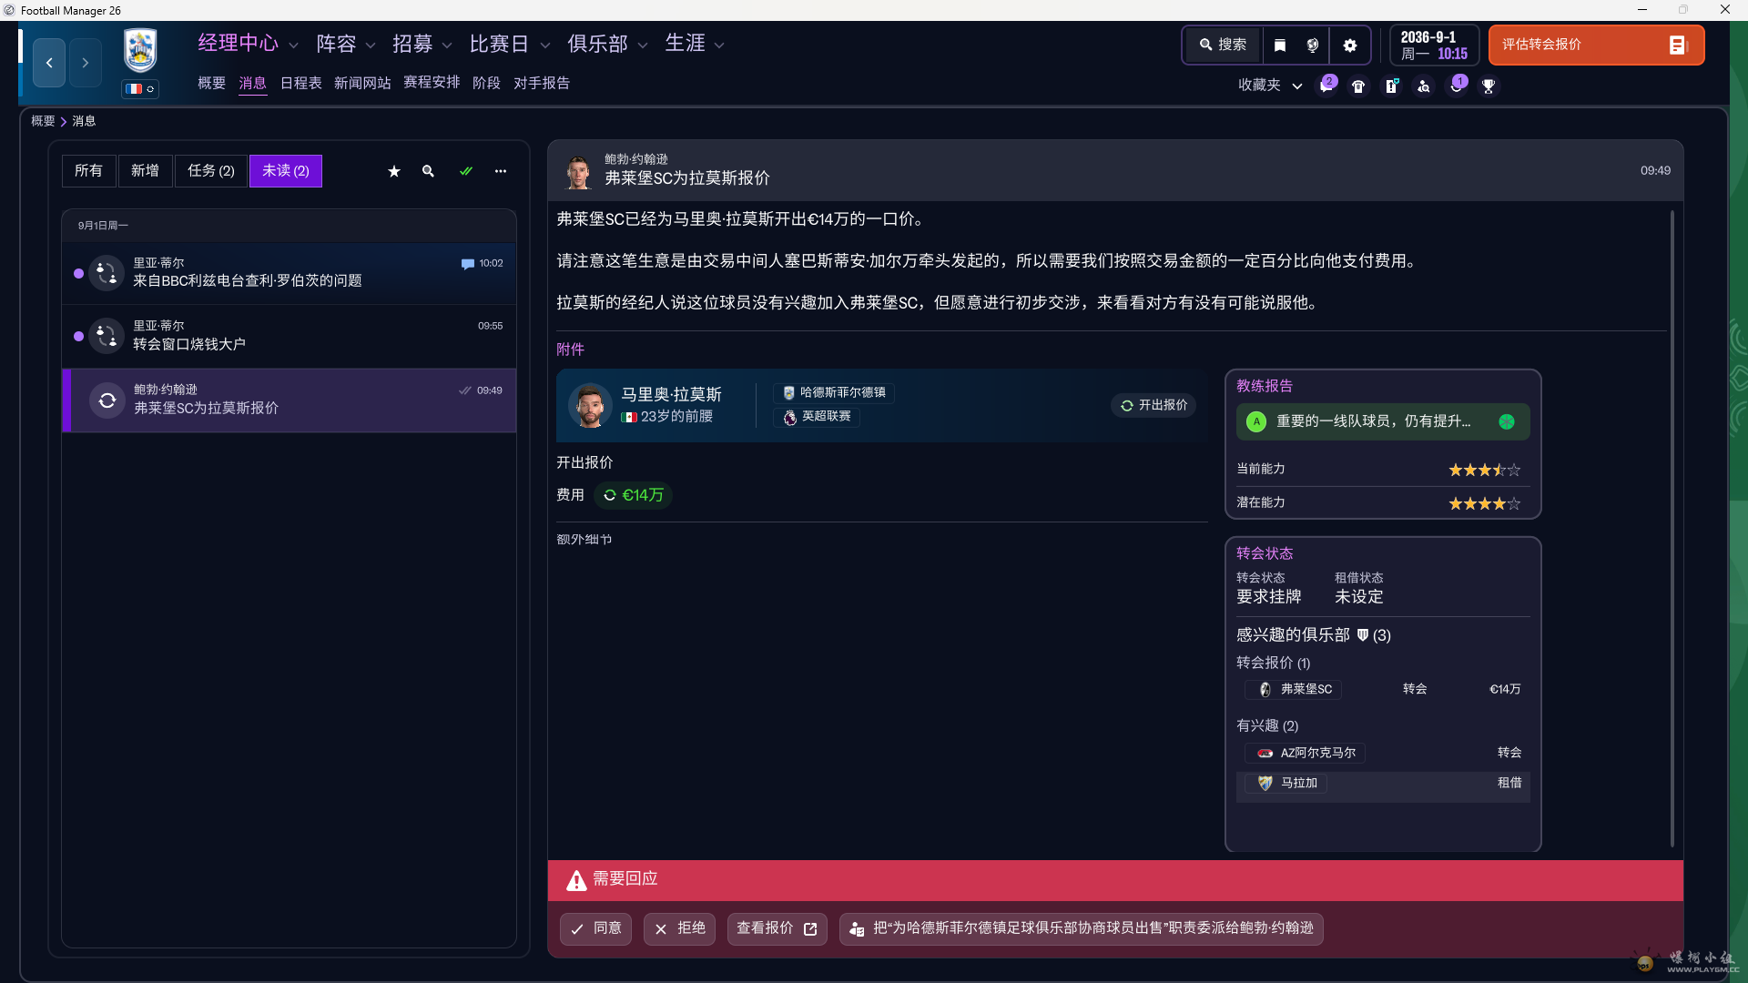Expand the 招募 menu chevron

click(x=447, y=46)
